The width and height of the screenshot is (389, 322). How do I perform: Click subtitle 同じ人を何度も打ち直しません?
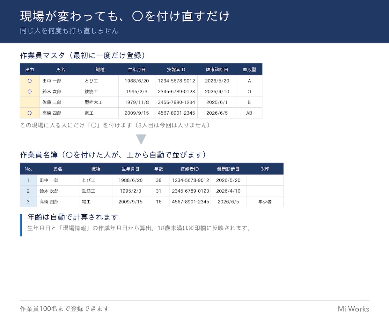click(x=69, y=31)
